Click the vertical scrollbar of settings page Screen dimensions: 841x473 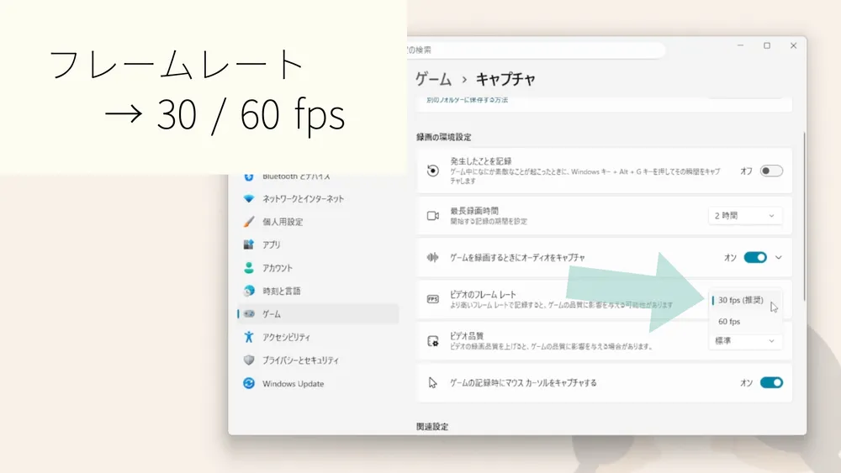pyautogui.click(x=804, y=217)
